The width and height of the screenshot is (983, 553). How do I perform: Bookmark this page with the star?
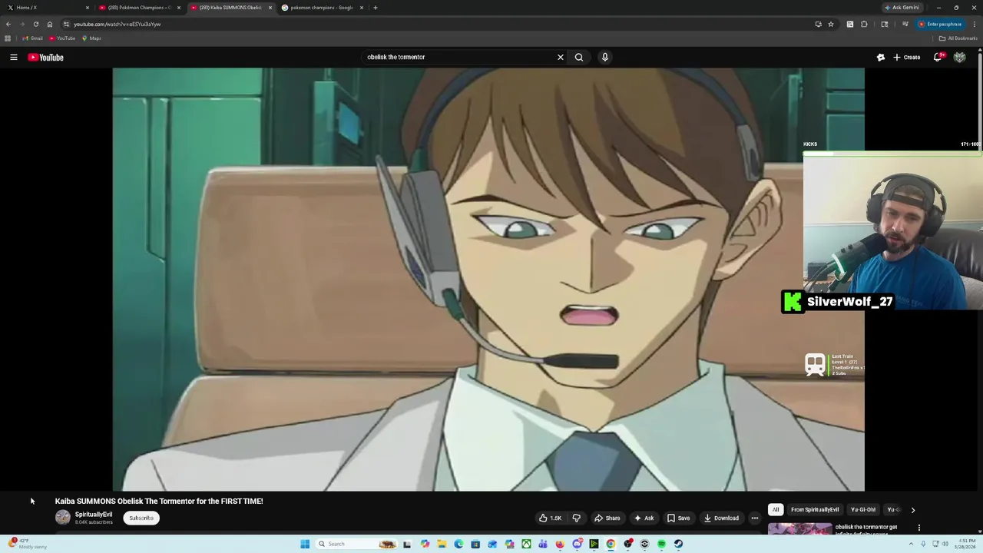(x=831, y=24)
